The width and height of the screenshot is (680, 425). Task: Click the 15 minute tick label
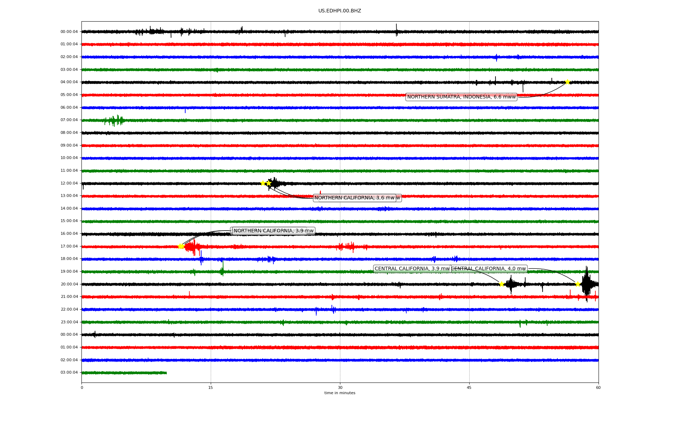[211, 387]
